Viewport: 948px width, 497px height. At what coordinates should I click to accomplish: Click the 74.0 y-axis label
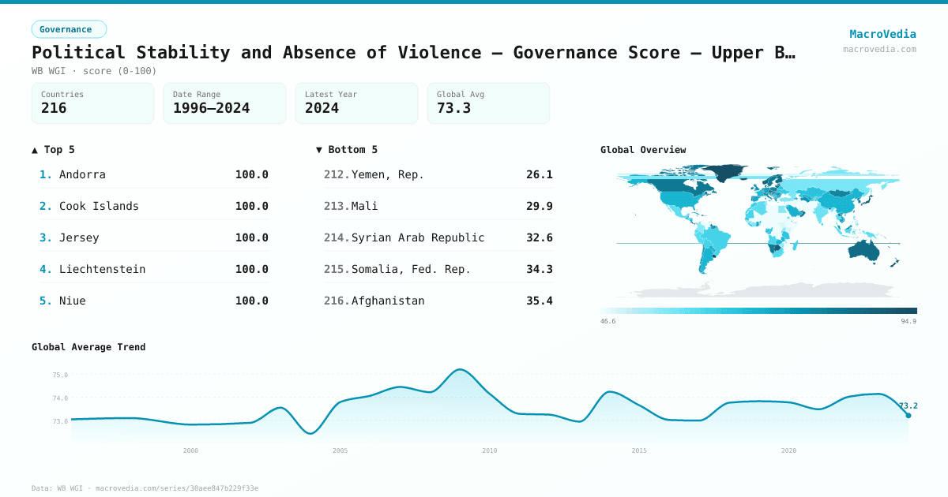61,398
